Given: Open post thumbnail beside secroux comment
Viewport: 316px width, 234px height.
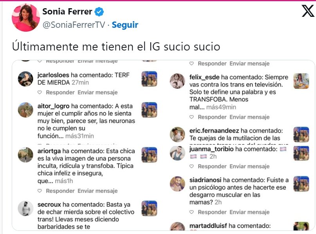Looking at the screenshot, I should point(149,208).
